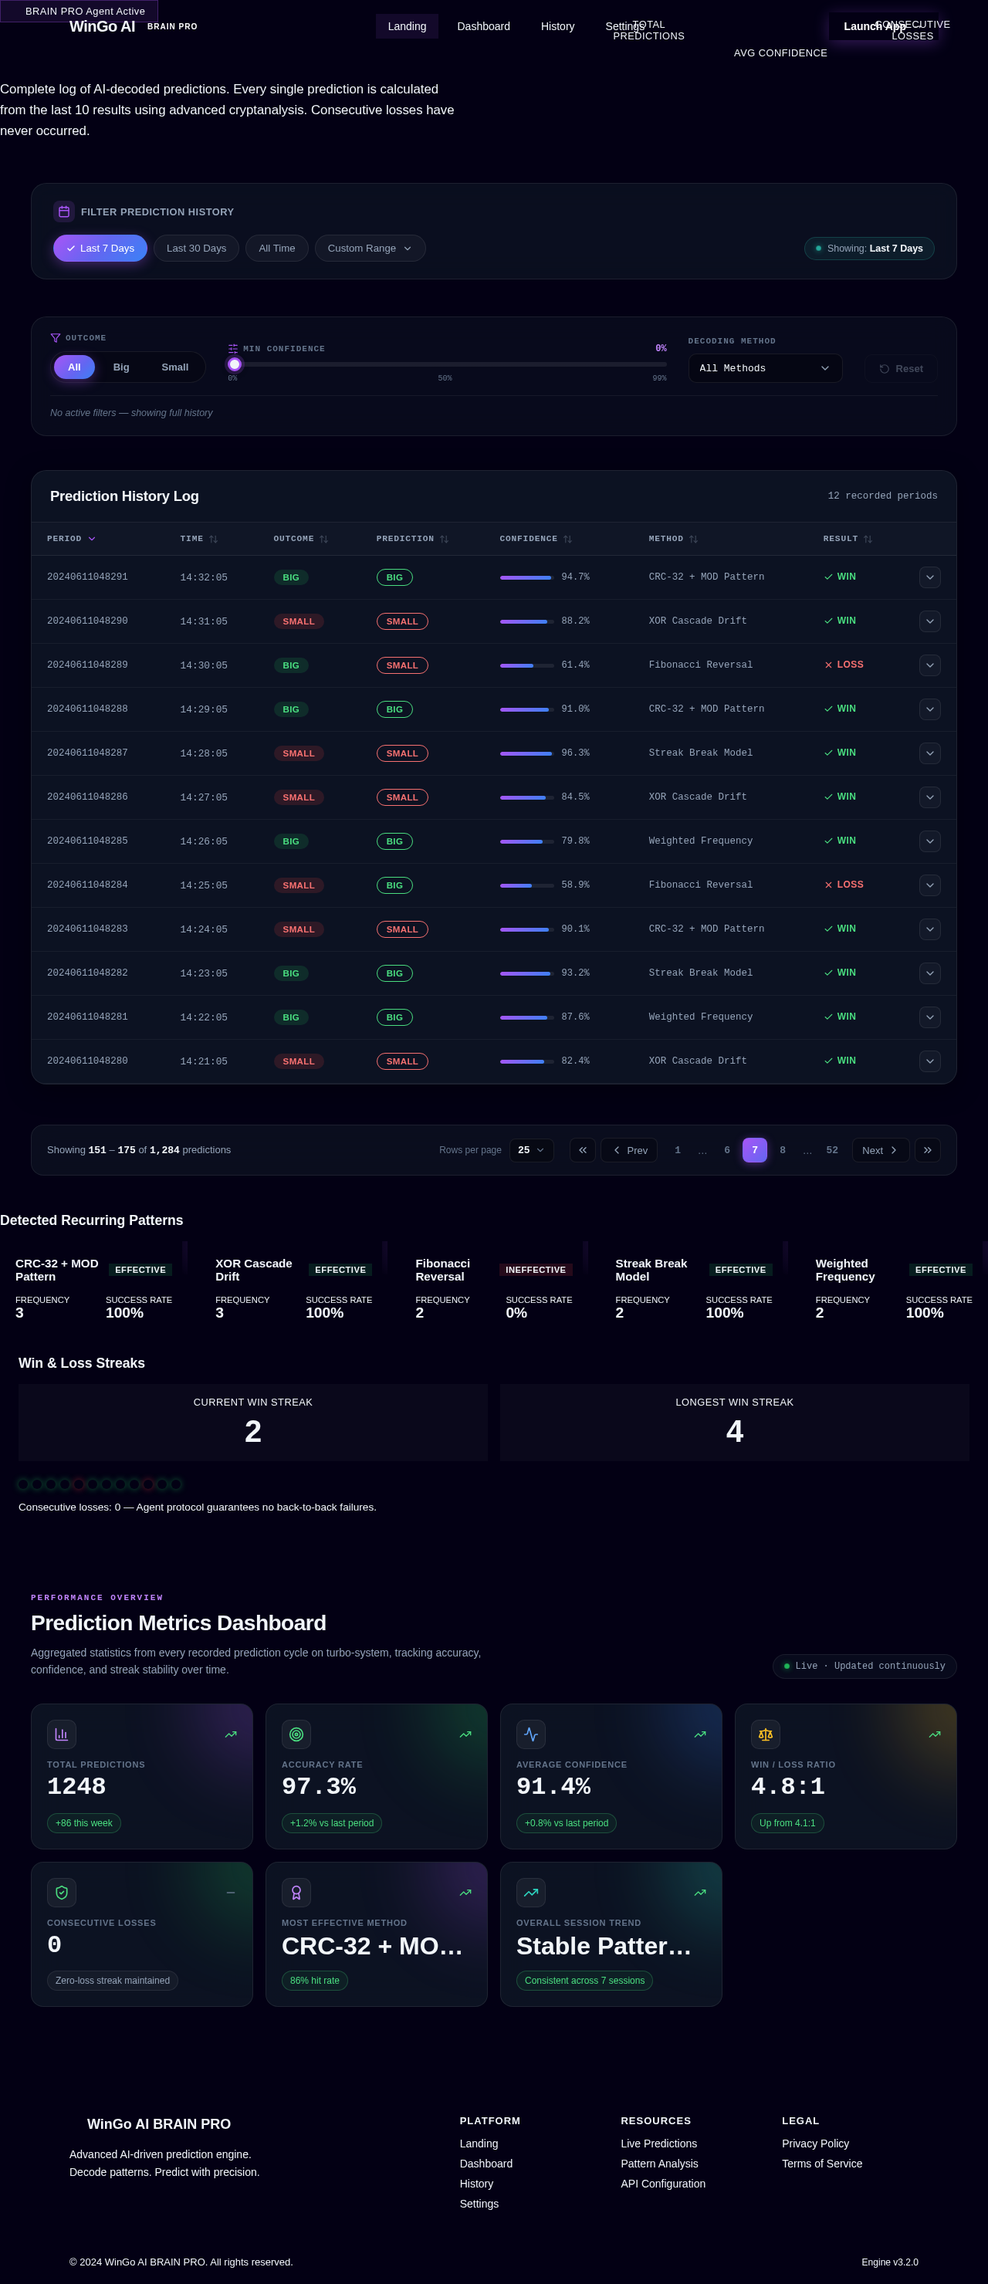988x2284 pixels.
Task: Open the Custom Range dropdown
Action: tap(370, 249)
